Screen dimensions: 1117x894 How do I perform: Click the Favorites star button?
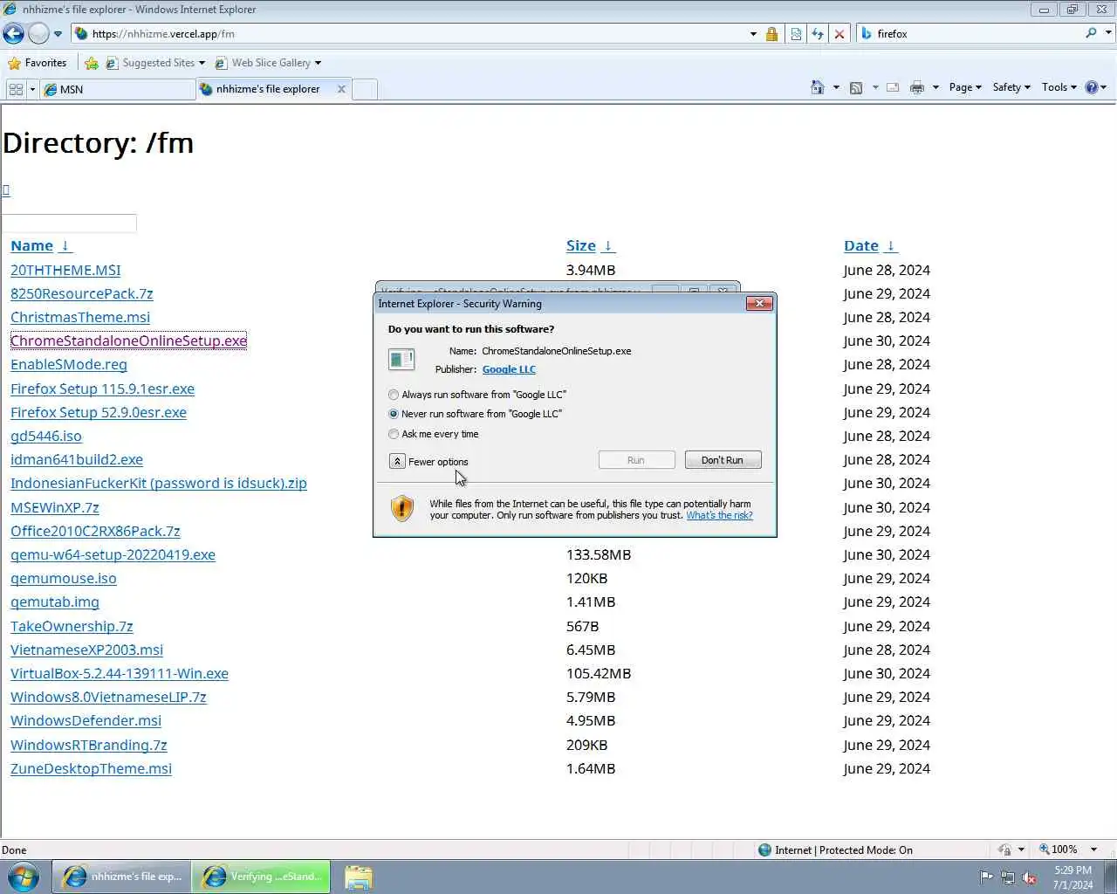click(x=37, y=63)
